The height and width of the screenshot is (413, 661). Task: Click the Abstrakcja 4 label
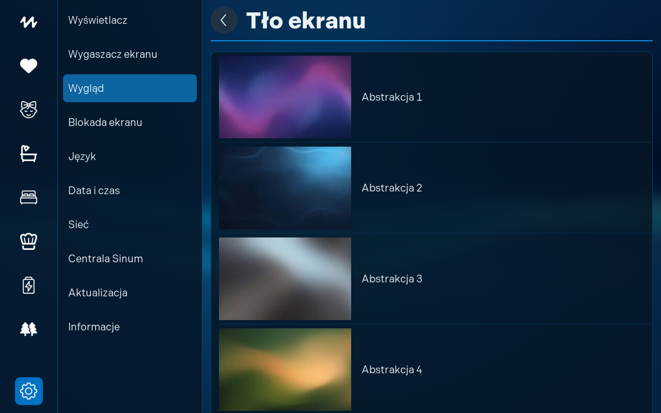point(392,370)
